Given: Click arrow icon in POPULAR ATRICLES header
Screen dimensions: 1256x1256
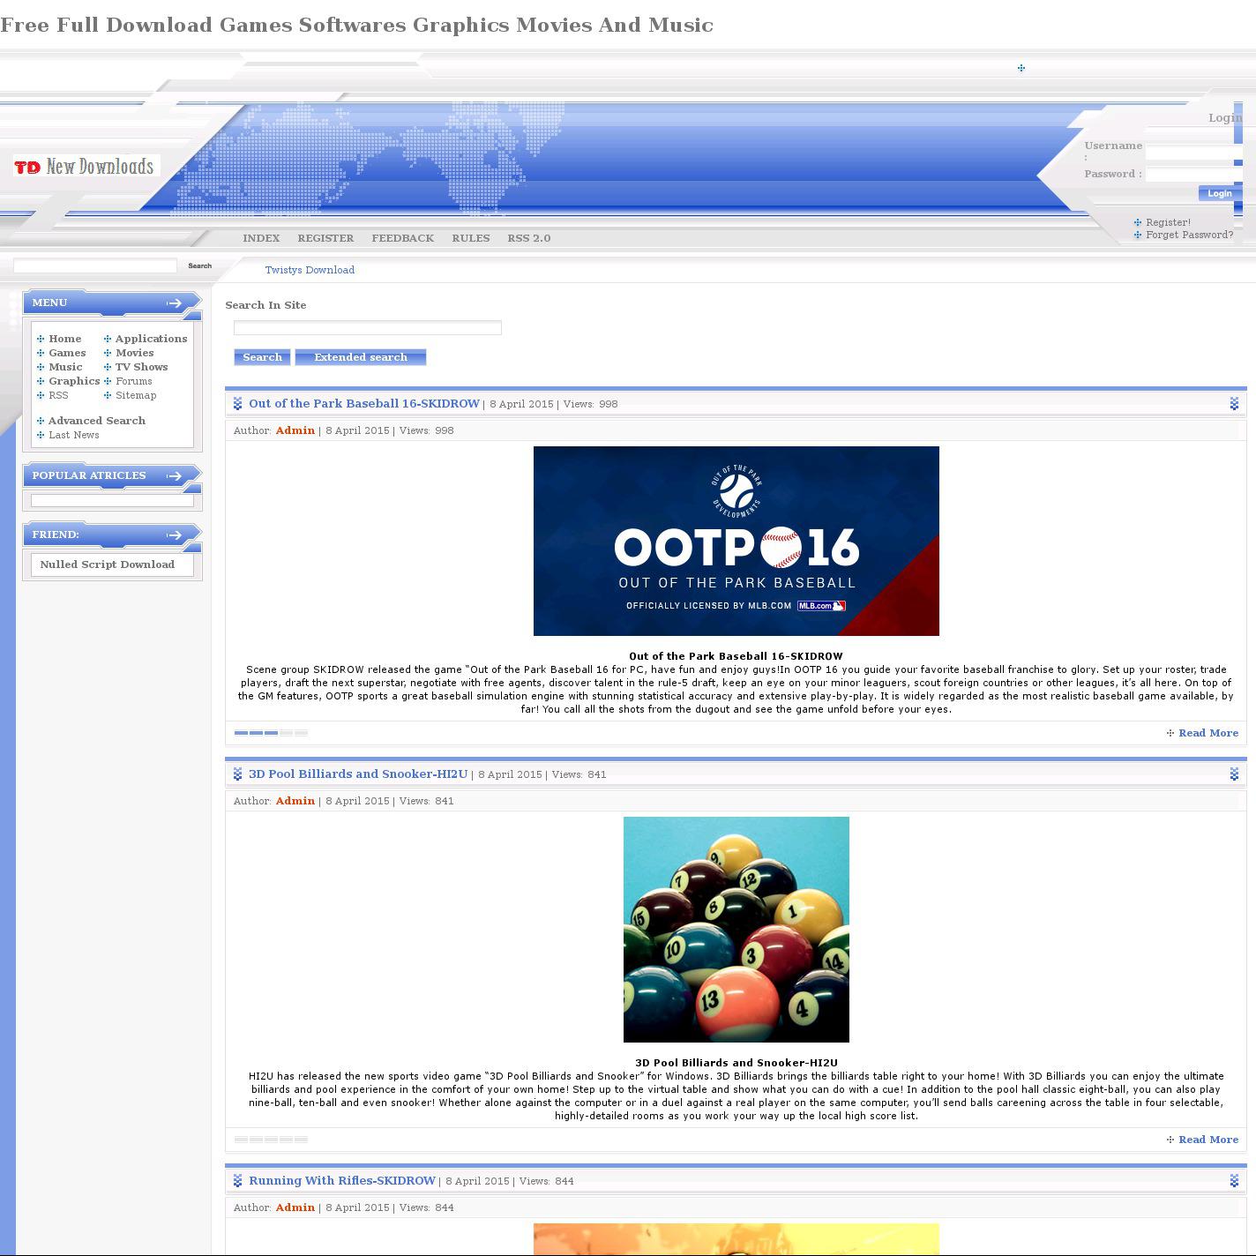Looking at the screenshot, I should coord(174,476).
